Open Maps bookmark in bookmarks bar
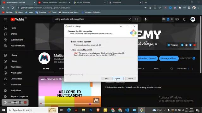The width and height of the screenshot is (202, 113). point(19,13)
